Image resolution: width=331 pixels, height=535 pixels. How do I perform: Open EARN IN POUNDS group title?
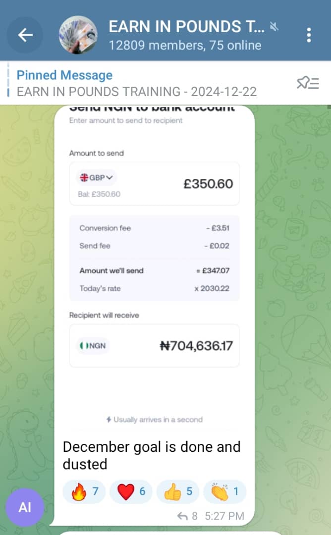coord(186,26)
